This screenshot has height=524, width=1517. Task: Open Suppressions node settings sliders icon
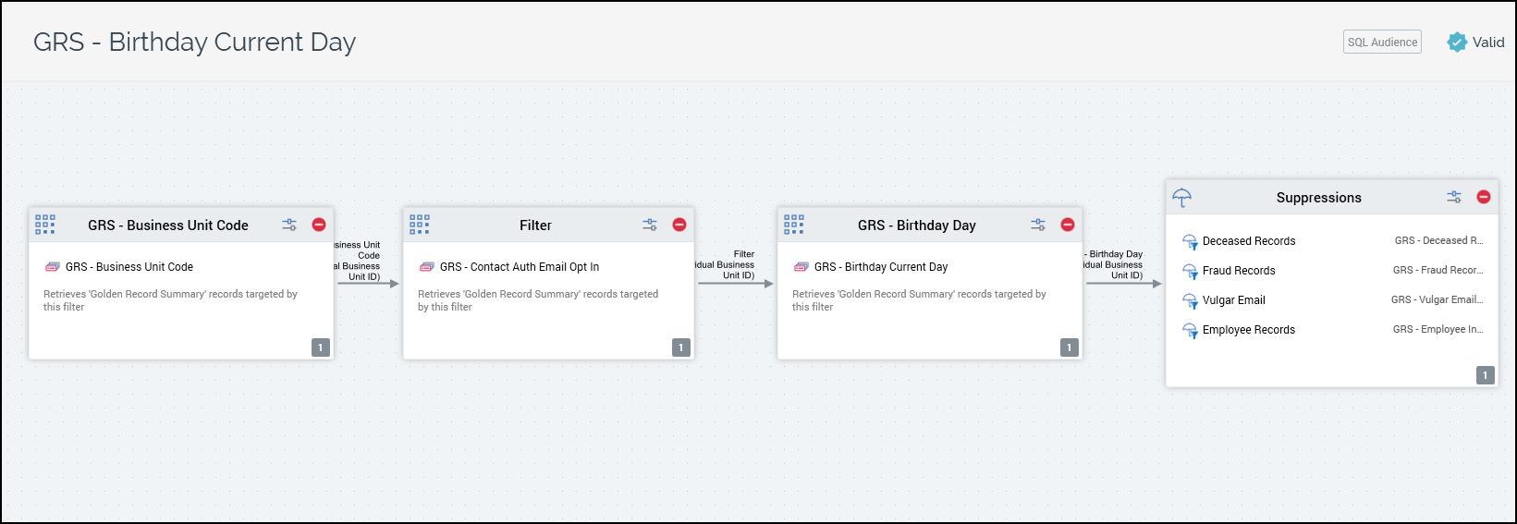(x=1454, y=197)
